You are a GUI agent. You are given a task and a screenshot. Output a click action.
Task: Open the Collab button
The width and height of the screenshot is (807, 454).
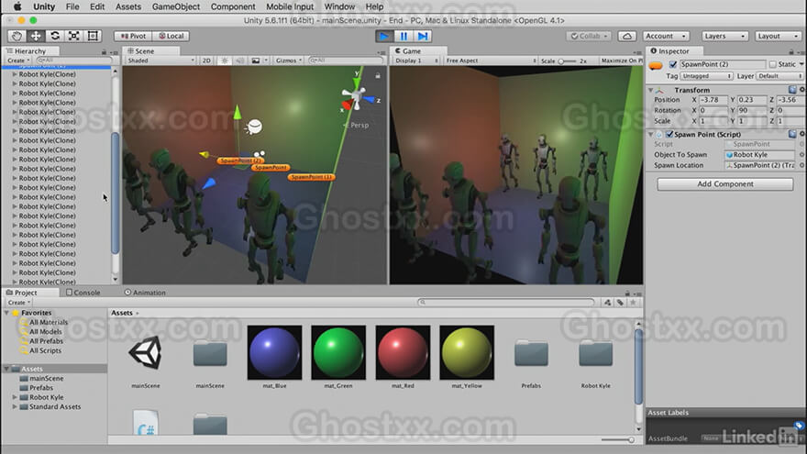[590, 36]
